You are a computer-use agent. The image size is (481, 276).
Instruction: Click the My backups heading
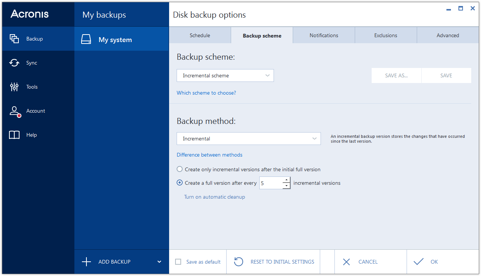point(104,15)
